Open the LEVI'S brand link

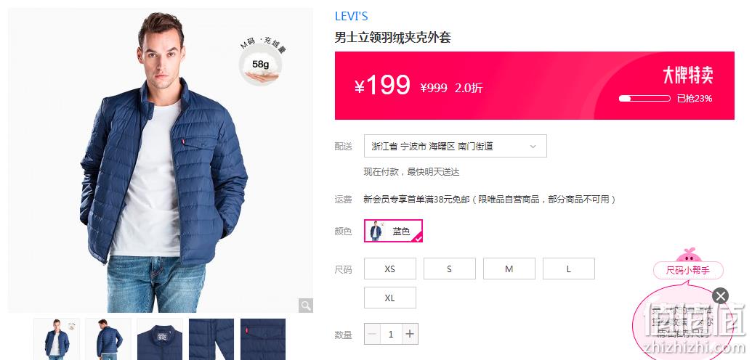coord(351,16)
